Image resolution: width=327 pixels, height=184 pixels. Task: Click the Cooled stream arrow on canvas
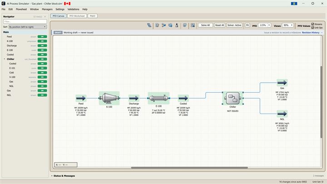click(183, 98)
